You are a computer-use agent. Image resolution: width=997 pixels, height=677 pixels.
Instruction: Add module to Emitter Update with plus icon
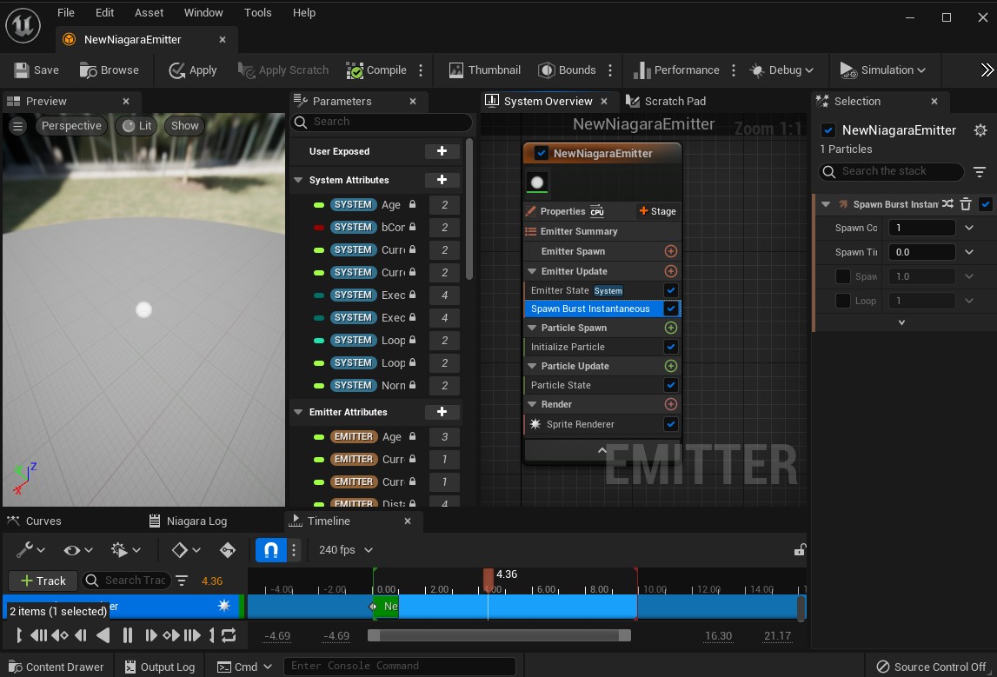pyautogui.click(x=671, y=271)
